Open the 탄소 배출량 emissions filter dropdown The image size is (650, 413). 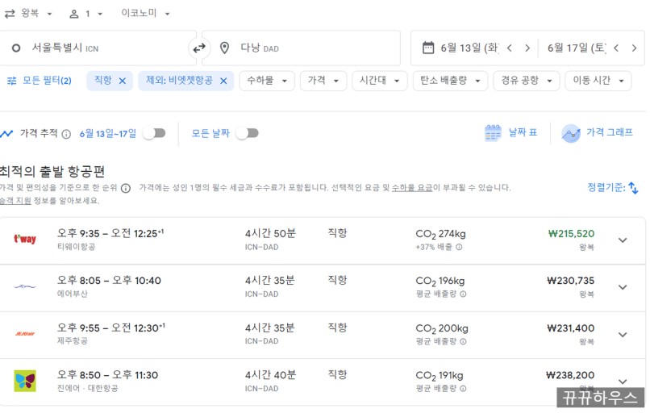coord(450,81)
